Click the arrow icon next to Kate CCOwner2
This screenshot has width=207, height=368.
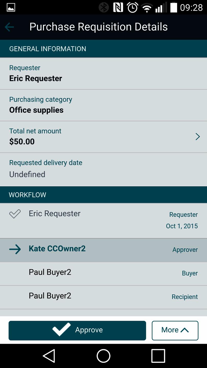click(15, 249)
